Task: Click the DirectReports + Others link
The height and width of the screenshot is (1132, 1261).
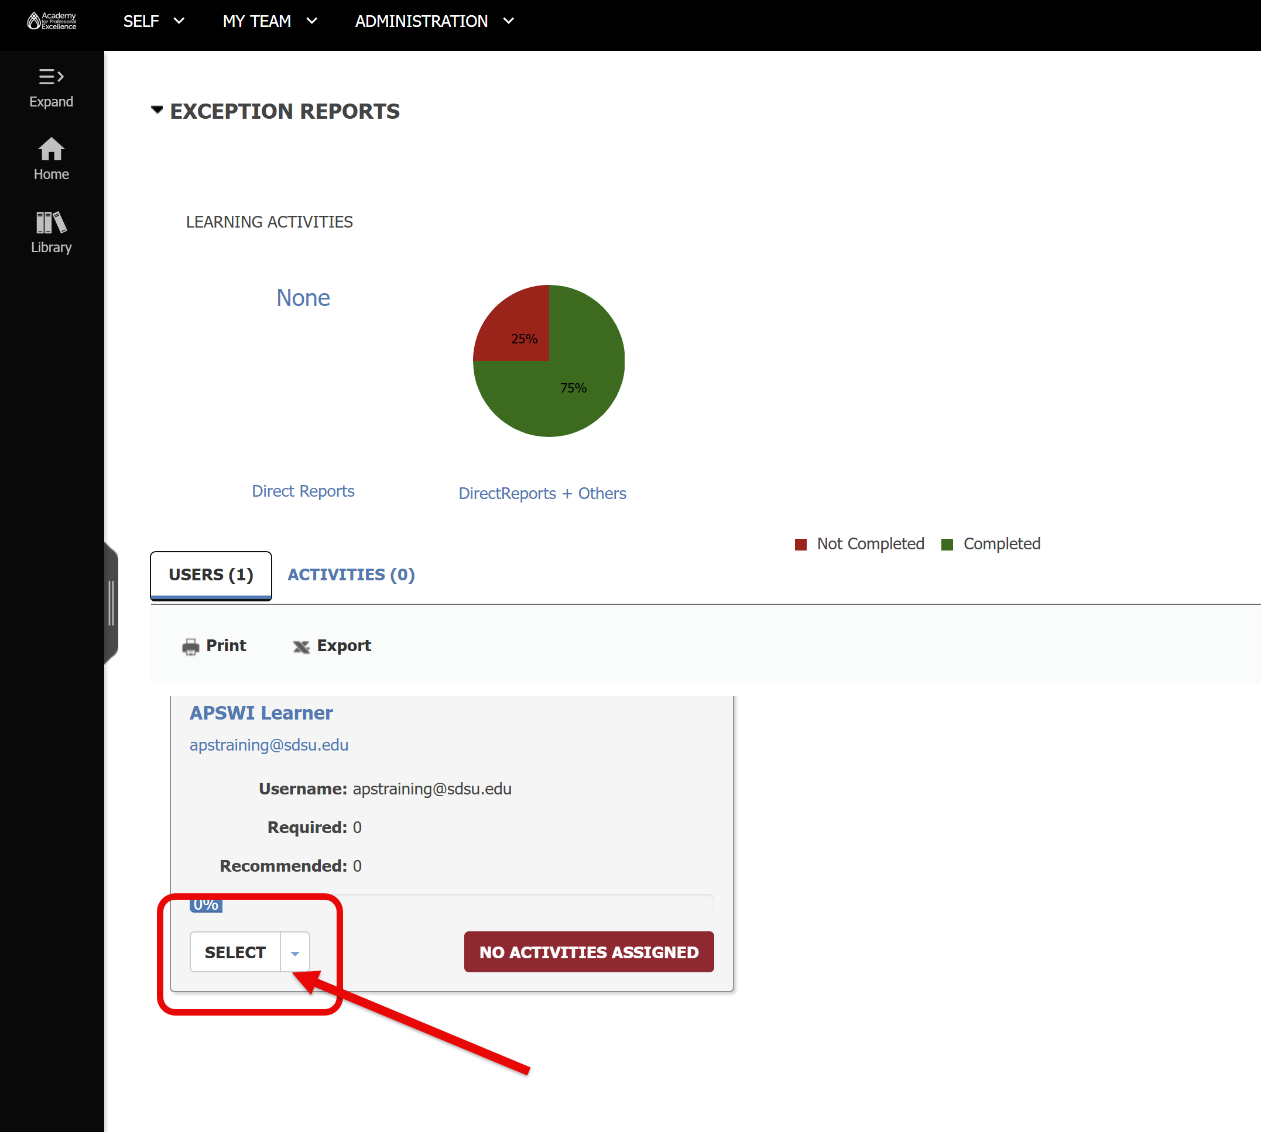Action: pyautogui.click(x=542, y=493)
